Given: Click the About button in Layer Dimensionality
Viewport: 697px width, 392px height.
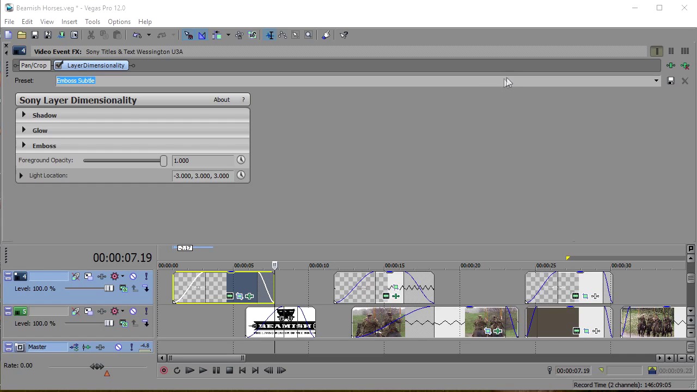Looking at the screenshot, I should click(x=222, y=100).
